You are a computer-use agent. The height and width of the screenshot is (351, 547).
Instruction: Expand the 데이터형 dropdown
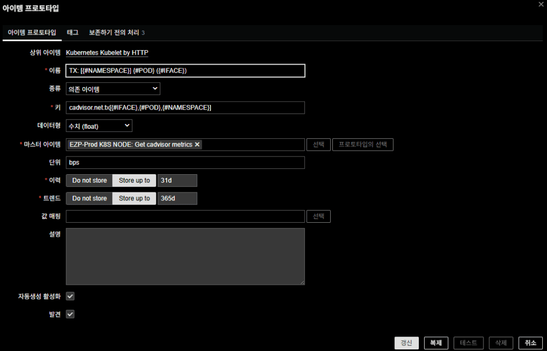coord(99,126)
